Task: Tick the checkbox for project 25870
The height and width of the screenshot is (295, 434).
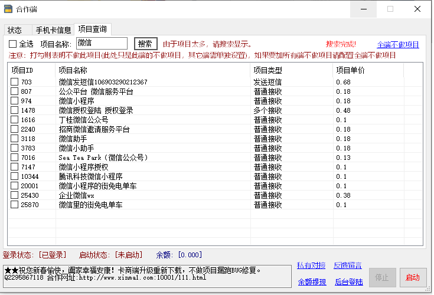Action: pos(14,205)
